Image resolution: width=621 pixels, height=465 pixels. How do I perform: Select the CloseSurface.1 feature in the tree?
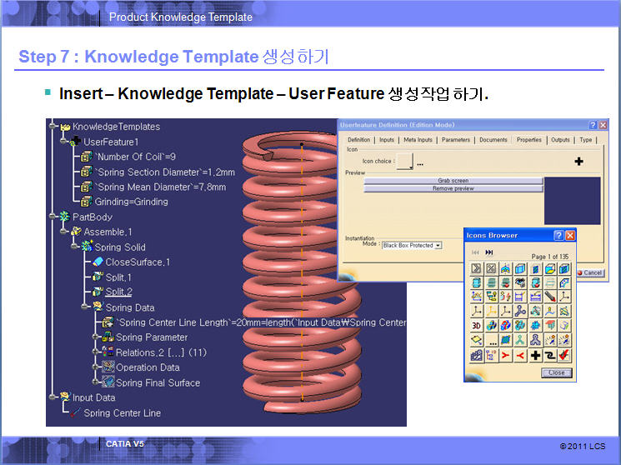pos(138,262)
